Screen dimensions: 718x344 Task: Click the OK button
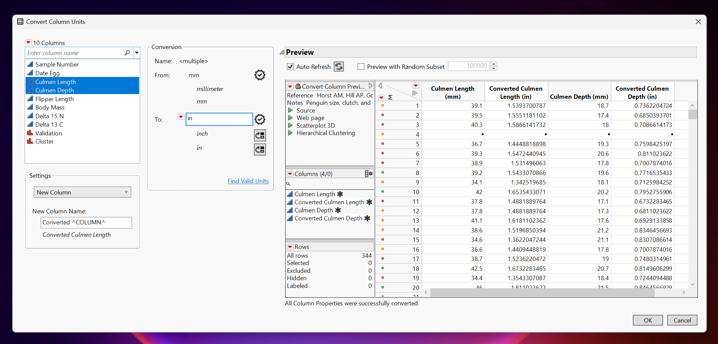[647, 320]
